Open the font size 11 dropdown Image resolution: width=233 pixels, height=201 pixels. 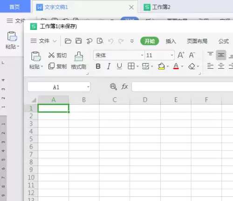point(172,55)
